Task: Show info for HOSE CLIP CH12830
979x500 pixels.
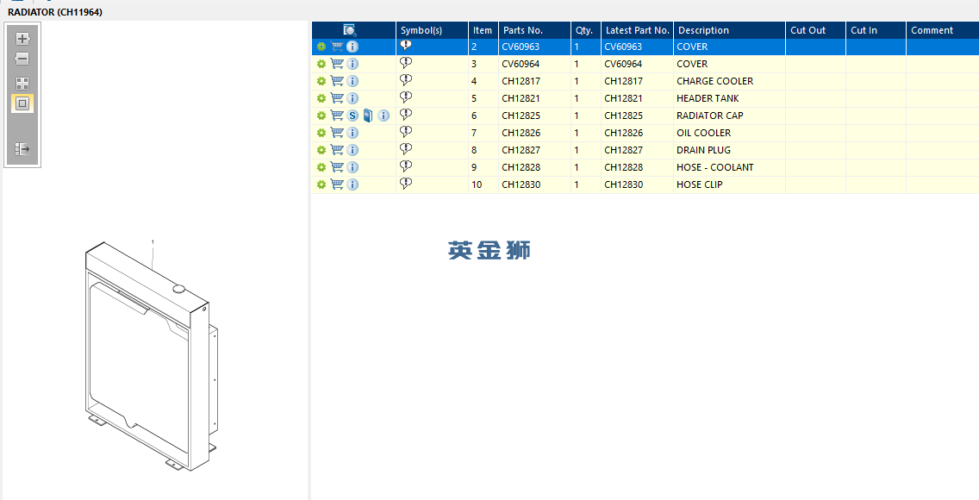Action: tap(352, 184)
